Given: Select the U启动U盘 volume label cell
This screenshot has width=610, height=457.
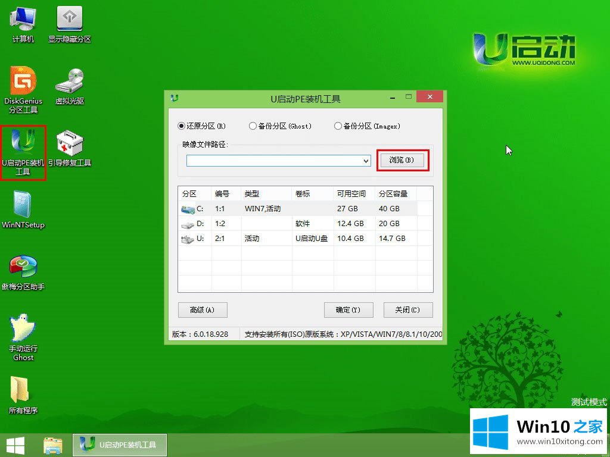Looking at the screenshot, I should [312, 239].
